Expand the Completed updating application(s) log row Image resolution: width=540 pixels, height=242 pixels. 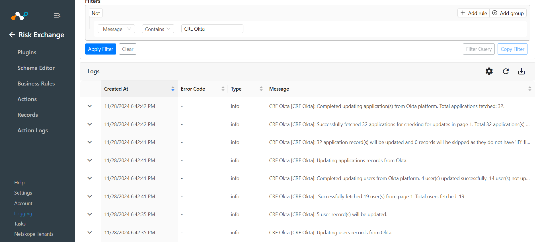coord(90,106)
